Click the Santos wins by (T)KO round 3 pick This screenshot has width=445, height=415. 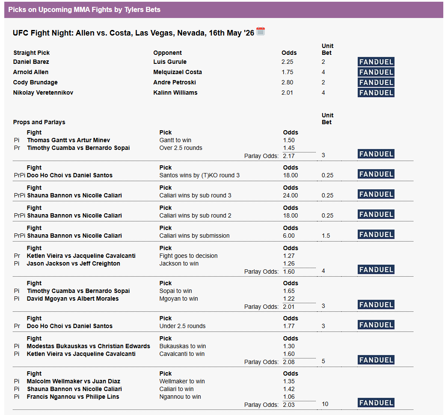[x=199, y=175]
